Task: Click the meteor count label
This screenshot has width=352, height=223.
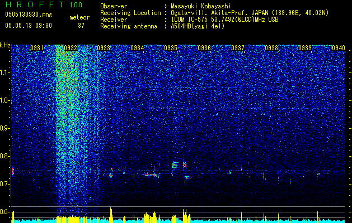Action: [x=79, y=17]
